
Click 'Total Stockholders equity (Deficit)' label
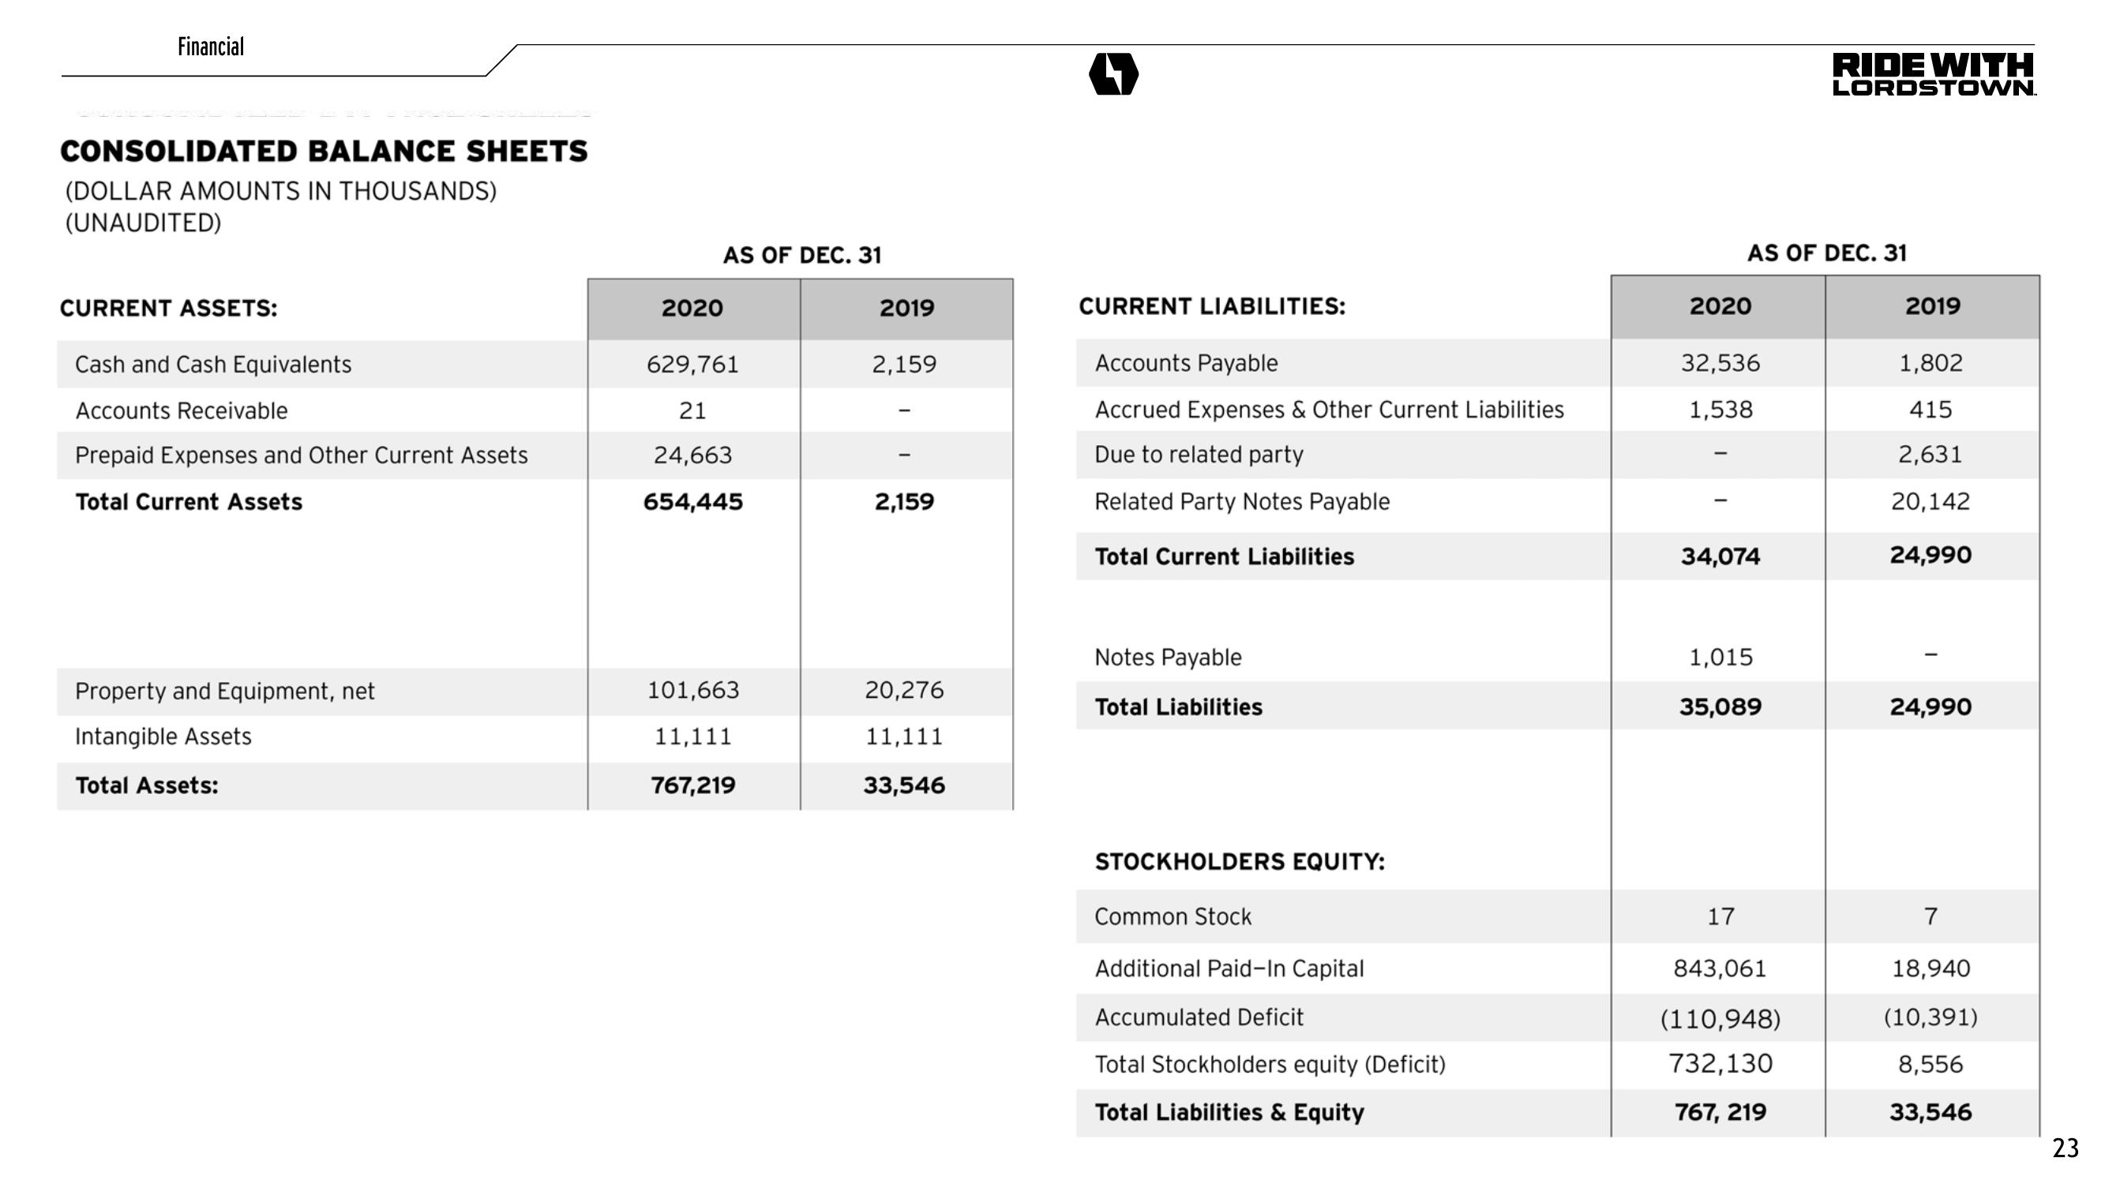coord(1270,1065)
